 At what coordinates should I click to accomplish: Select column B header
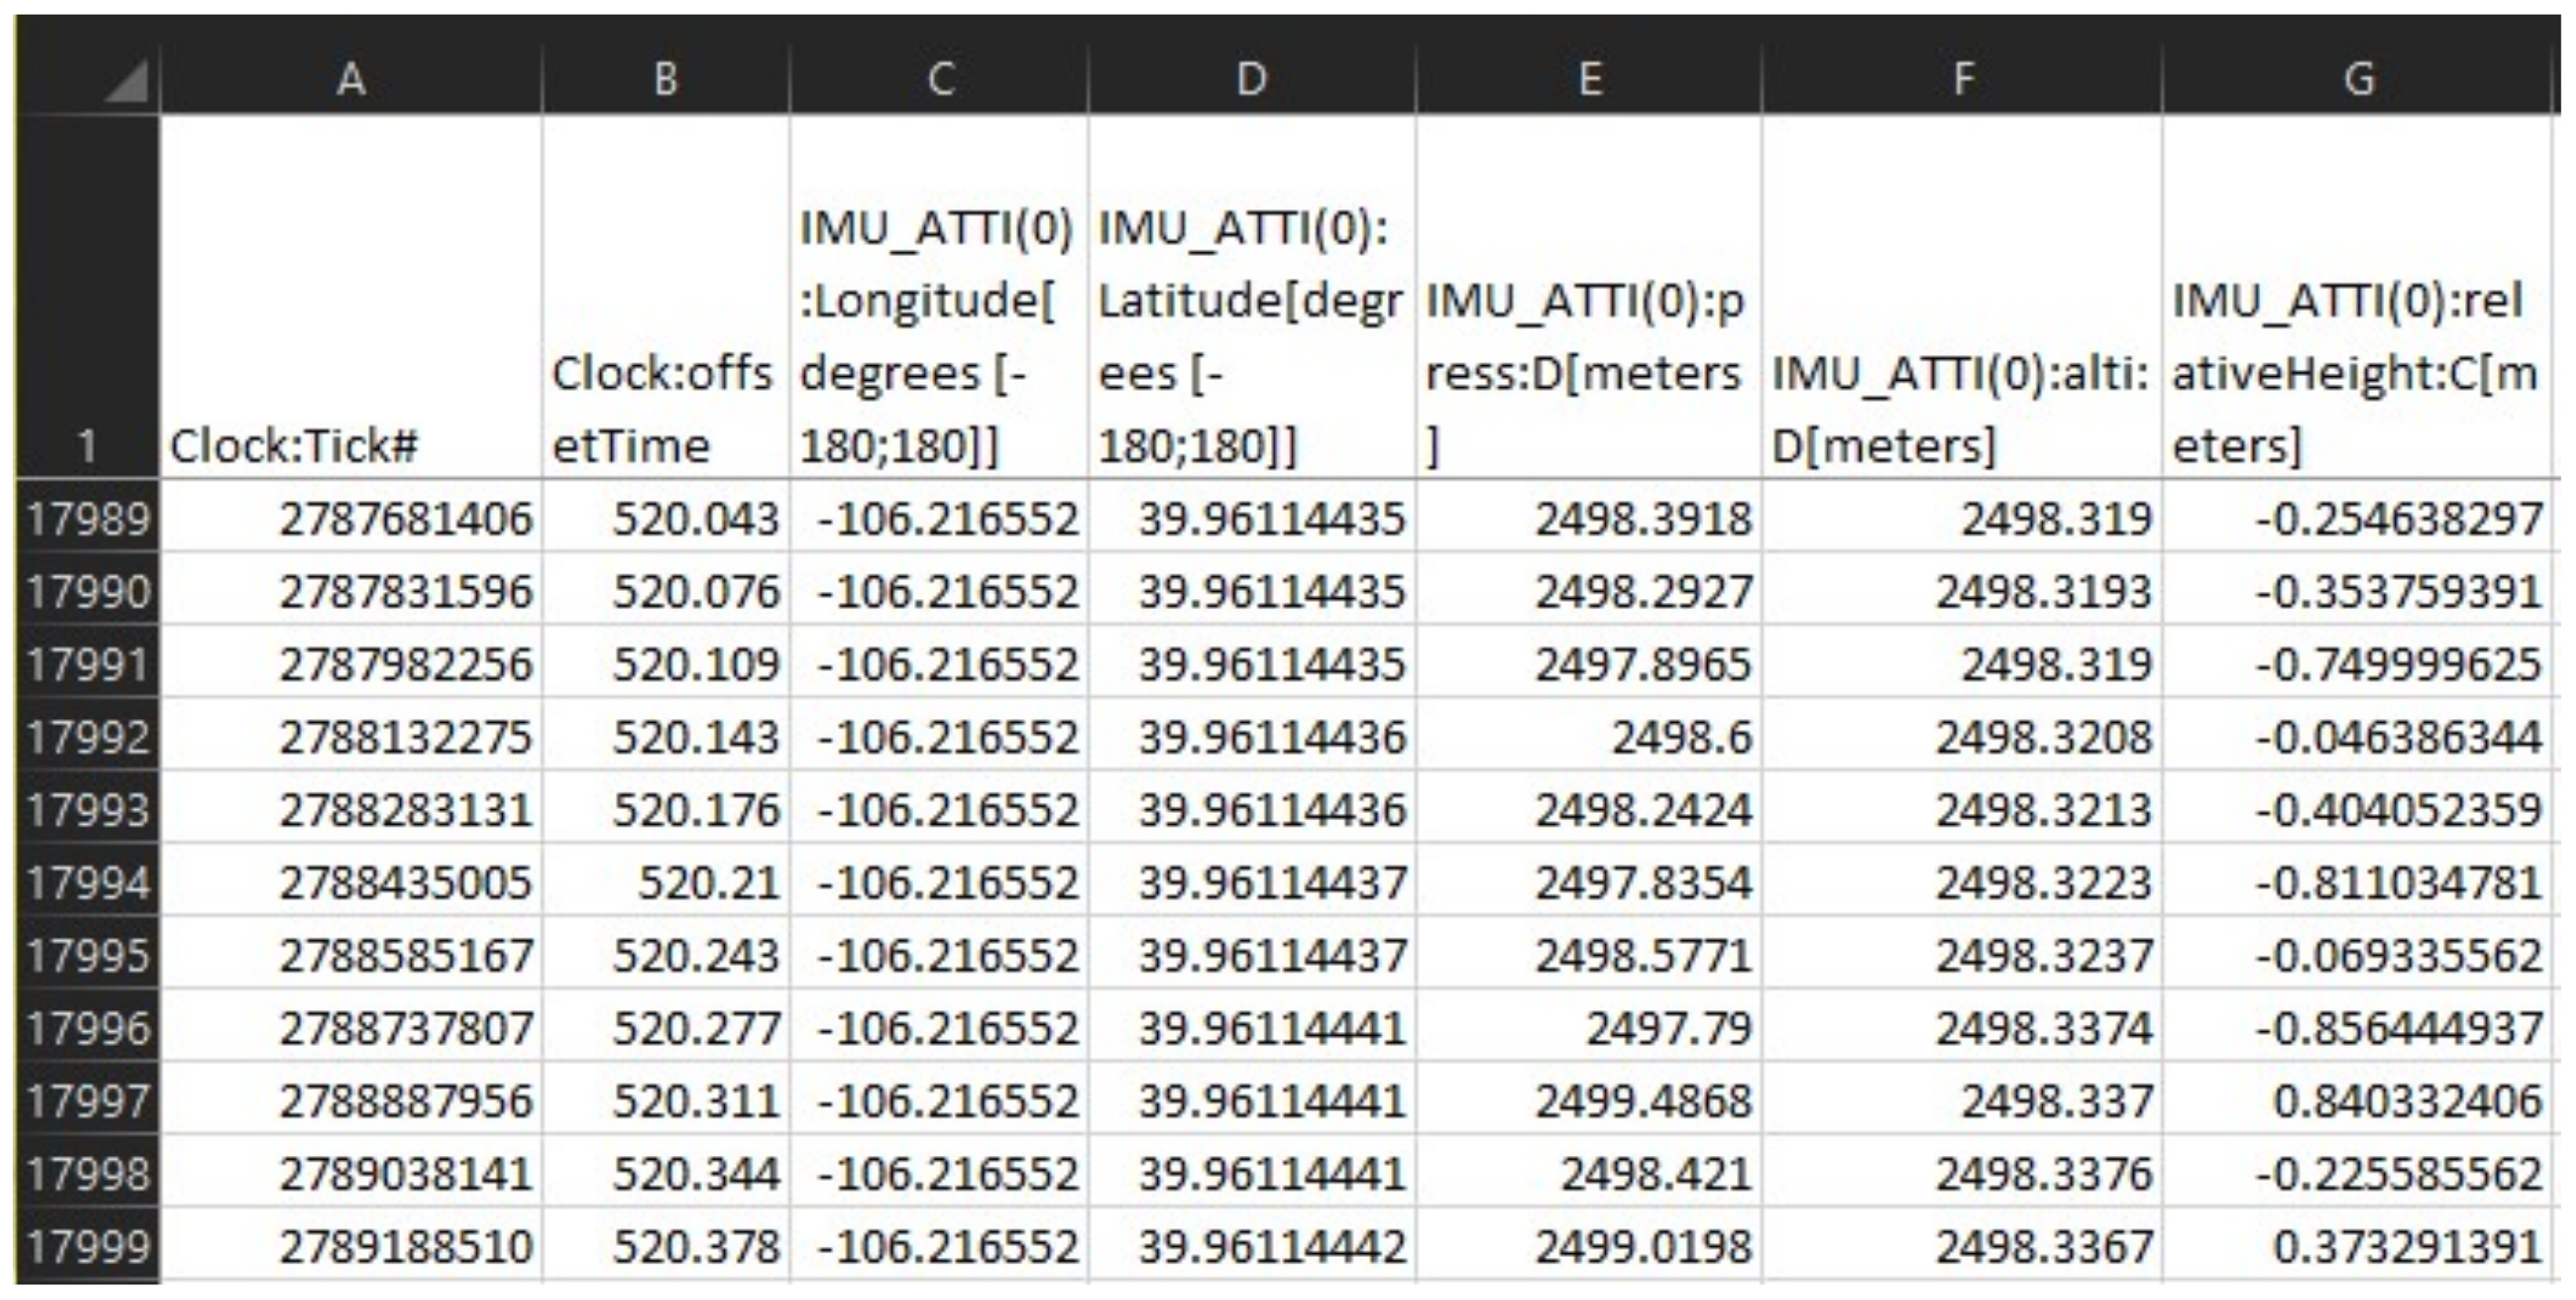click(x=665, y=78)
